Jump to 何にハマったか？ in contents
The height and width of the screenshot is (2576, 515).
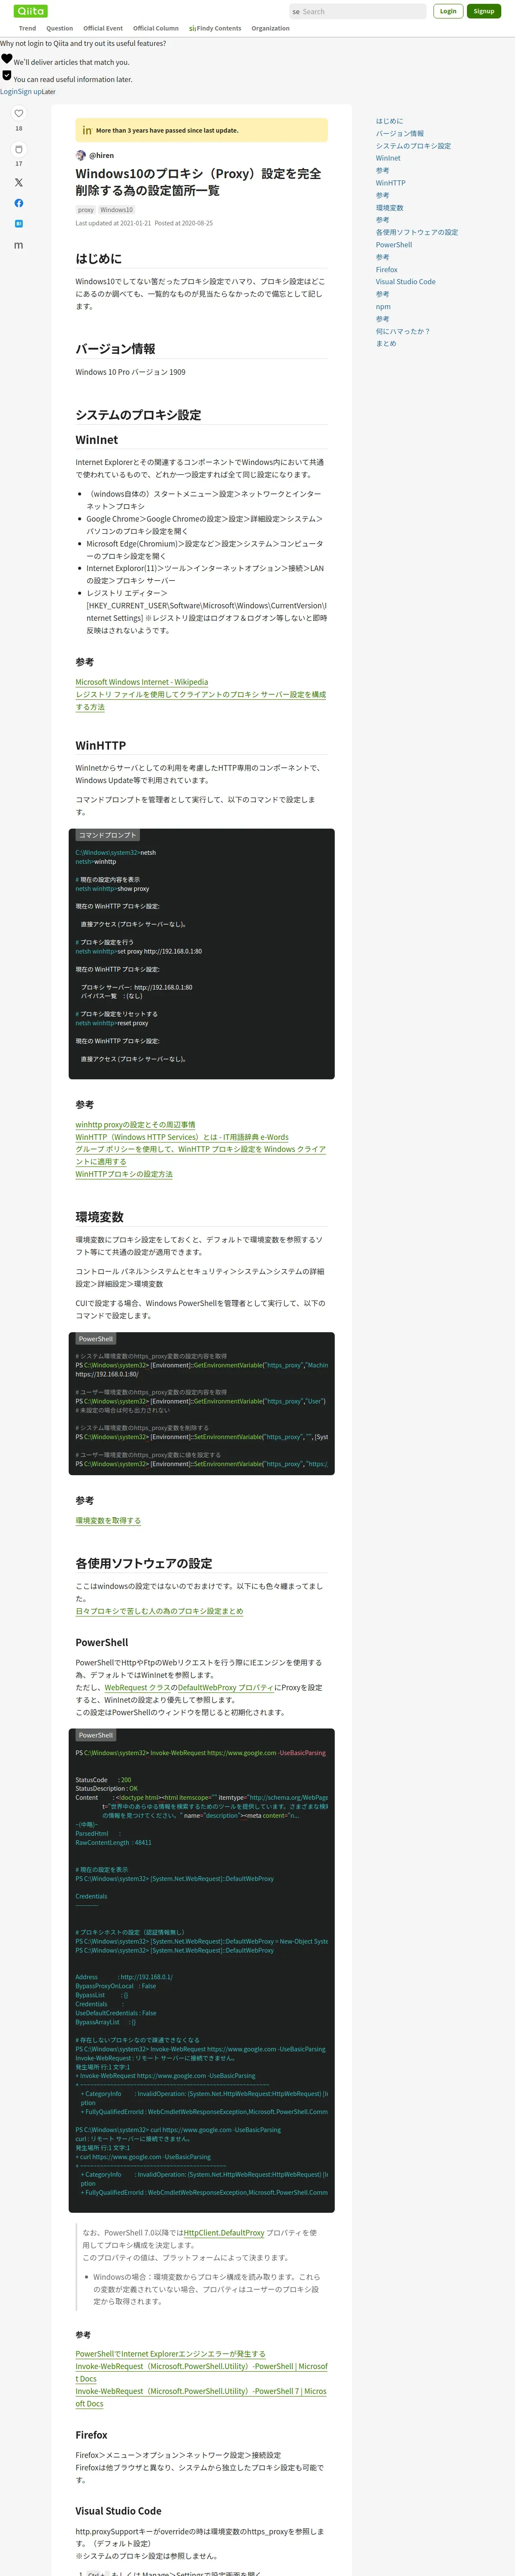(x=403, y=331)
